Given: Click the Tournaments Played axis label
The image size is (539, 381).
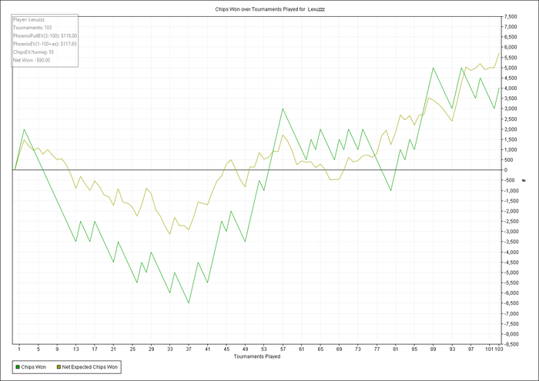Looking at the screenshot, I should 257,356.
